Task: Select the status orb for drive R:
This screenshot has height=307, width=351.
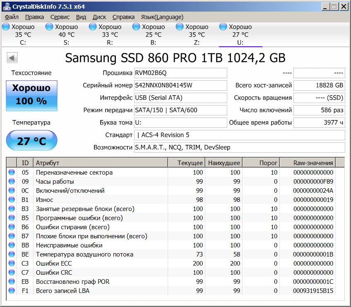Action: (93, 26)
